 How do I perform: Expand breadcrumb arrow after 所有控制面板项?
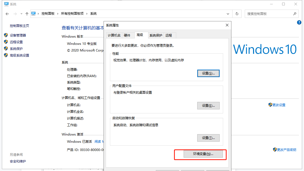[x=87, y=14]
